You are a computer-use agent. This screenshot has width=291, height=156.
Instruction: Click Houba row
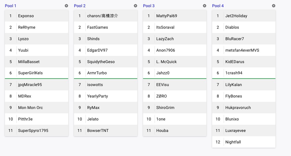[175, 130]
